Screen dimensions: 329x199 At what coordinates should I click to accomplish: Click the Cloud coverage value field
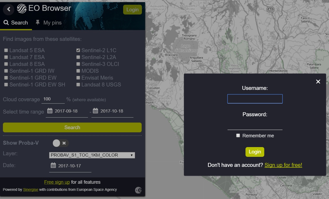(53, 99)
